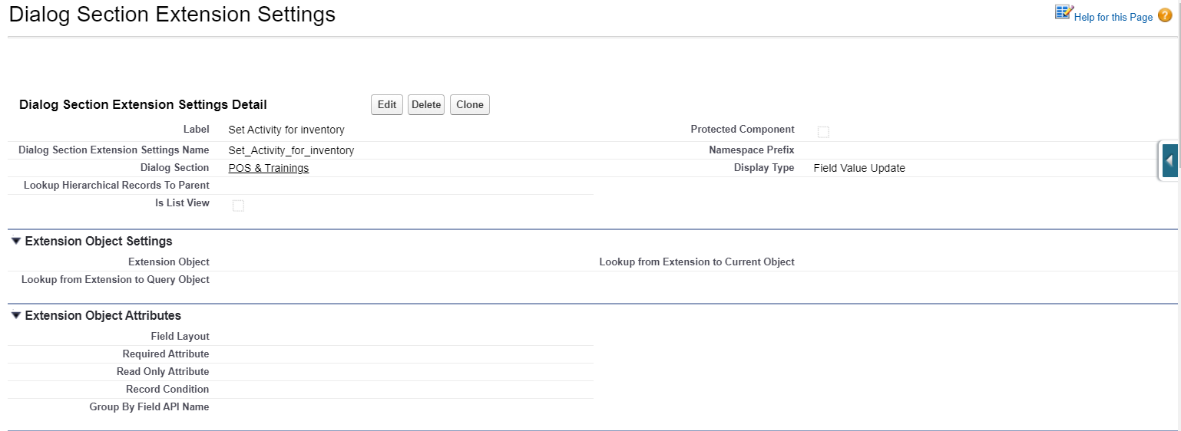Click the page layout icon beside Help link

1064,12
